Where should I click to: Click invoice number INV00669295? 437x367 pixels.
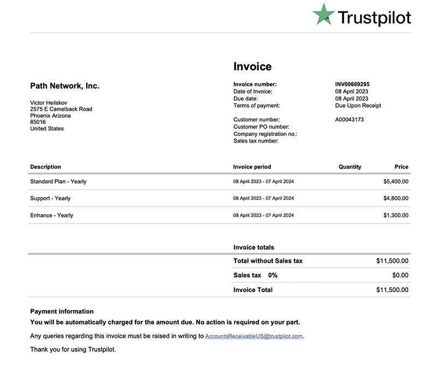[x=352, y=84]
